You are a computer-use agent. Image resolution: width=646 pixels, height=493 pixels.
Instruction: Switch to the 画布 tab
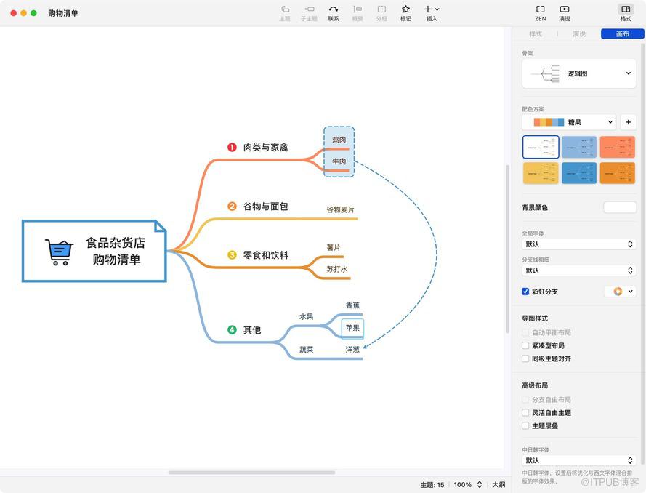pyautogui.click(x=622, y=34)
